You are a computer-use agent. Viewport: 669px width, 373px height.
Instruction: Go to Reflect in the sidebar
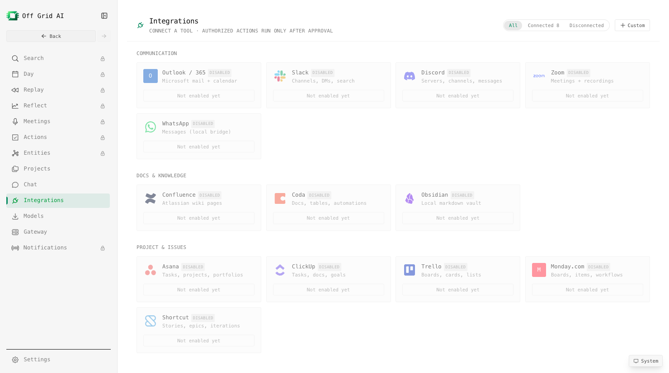pyautogui.click(x=58, y=106)
